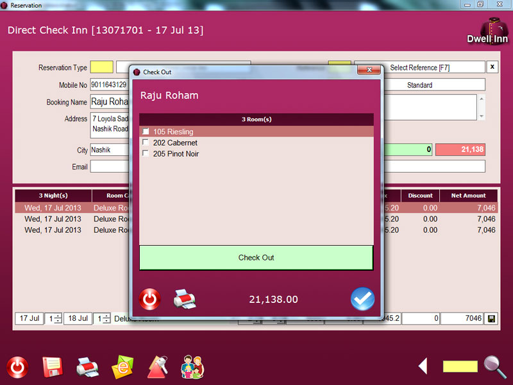This screenshot has height=385, width=513.
Task: Click into the Email input field
Action: 109,167
